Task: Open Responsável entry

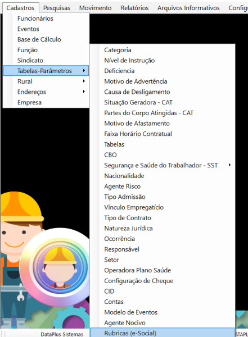Action: tap(163, 249)
